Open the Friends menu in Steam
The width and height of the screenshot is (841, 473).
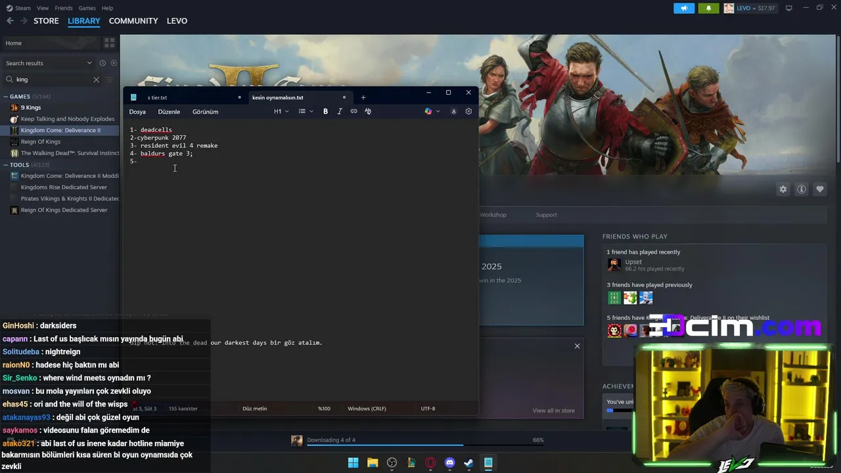(x=64, y=8)
